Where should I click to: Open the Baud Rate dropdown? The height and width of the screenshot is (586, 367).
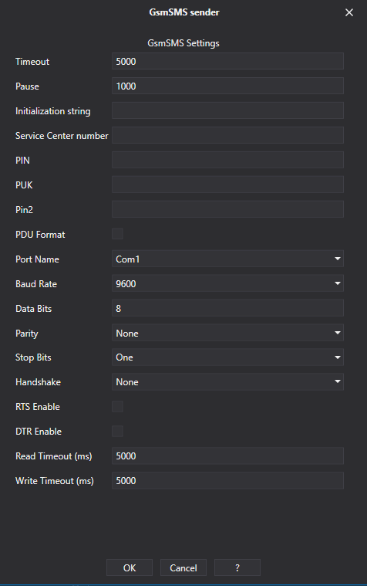pyautogui.click(x=227, y=283)
